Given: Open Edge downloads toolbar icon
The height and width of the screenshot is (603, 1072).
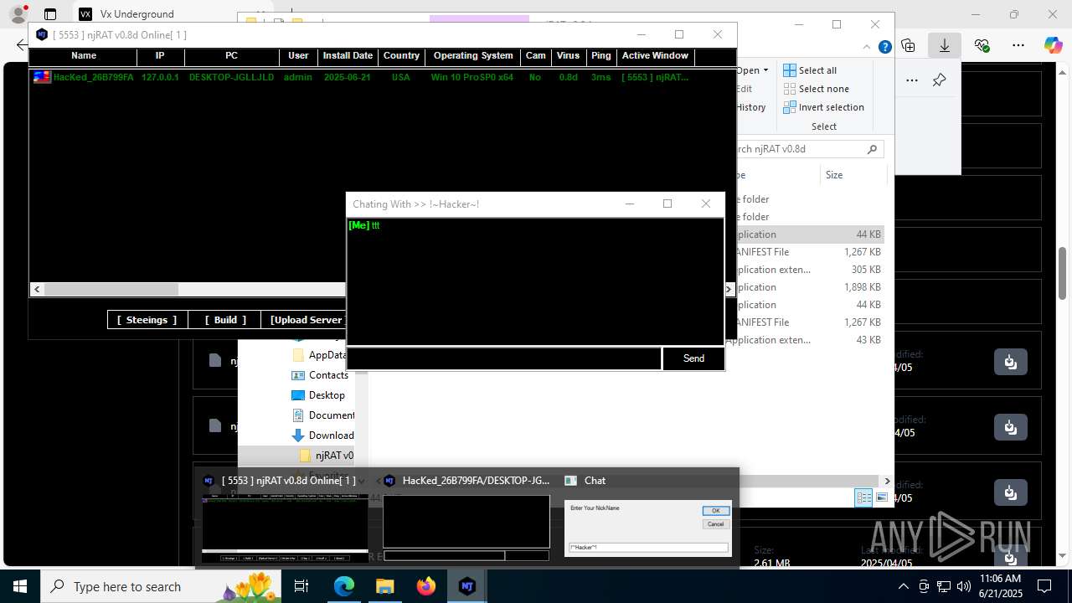Looking at the screenshot, I should click(944, 45).
